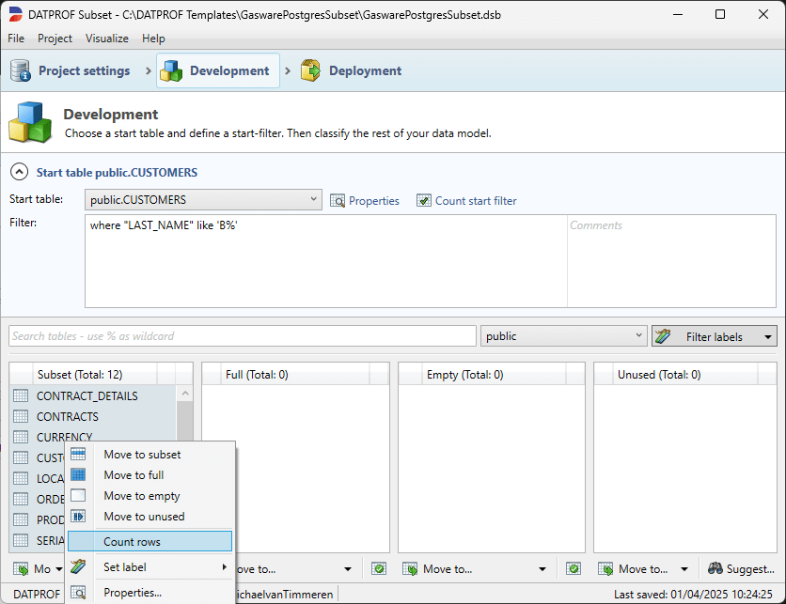Open the Filter labels button
This screenshot has width=786, height=604.
tap(715, 336)
